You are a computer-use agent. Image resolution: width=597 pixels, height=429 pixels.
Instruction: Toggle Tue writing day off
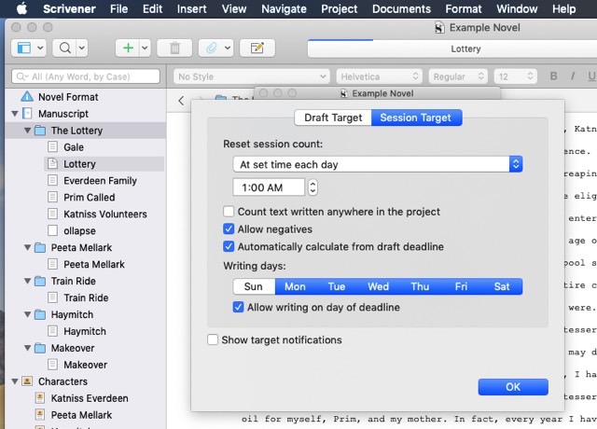pos(337,286)
